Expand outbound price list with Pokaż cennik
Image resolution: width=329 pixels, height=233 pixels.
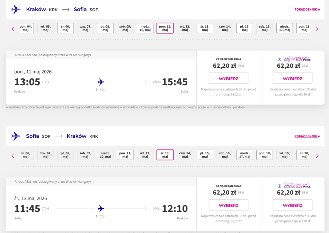click(307, 10)
